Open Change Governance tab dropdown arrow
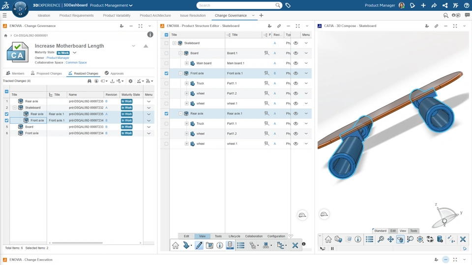This screenshot has width=472, height=265. pos(253,15)
